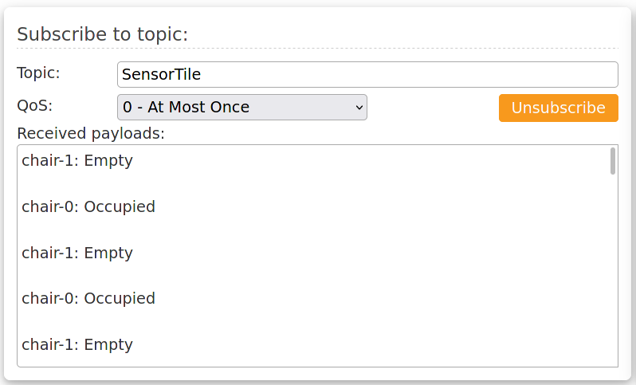Viewport: 636px width, 385px height.
Task: Click the payloads scrollbar thumb
Action: pyautogui.click(x=612, y=160)
